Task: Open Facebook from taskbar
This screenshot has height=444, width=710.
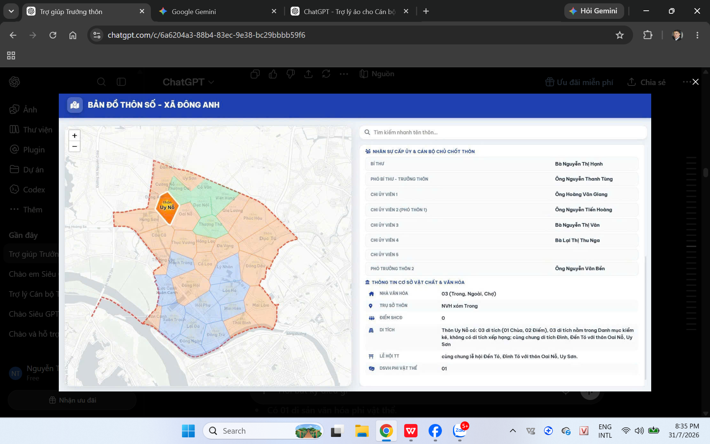Action: (x=435, y=431)
